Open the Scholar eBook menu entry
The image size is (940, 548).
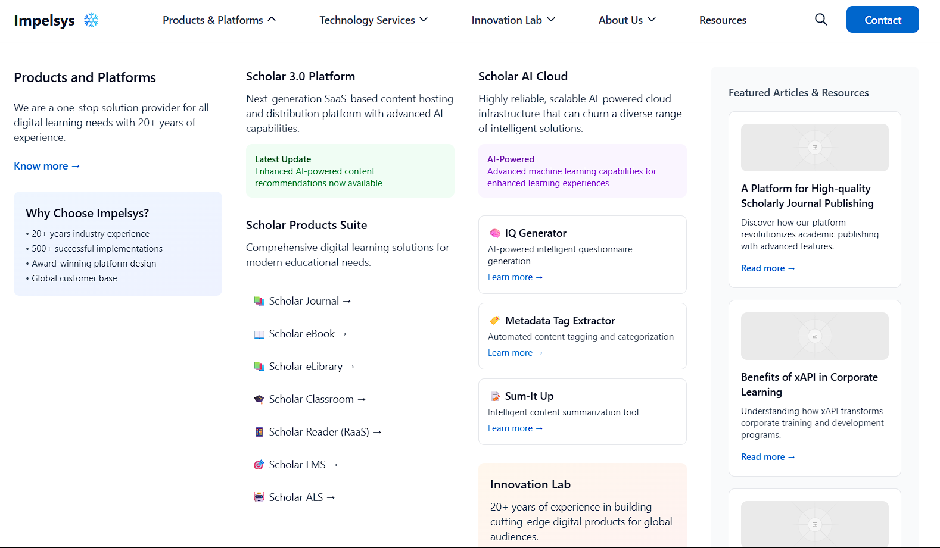[x=307, y=334]
